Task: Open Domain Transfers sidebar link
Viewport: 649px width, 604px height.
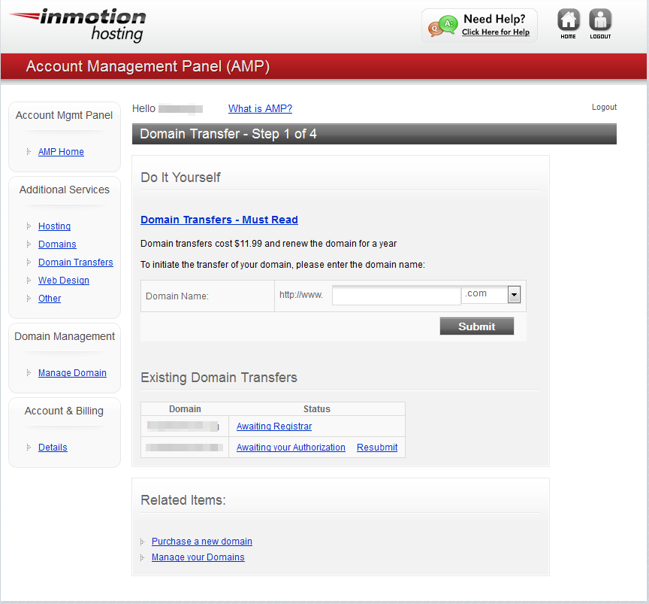Action: [75, 263]
